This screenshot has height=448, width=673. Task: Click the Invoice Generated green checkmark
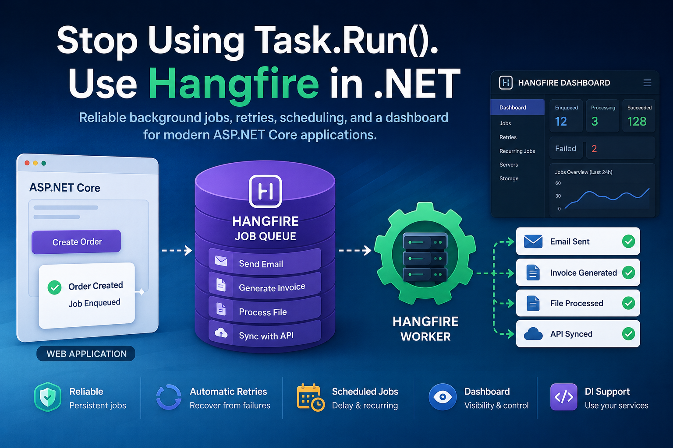(628, 272)
